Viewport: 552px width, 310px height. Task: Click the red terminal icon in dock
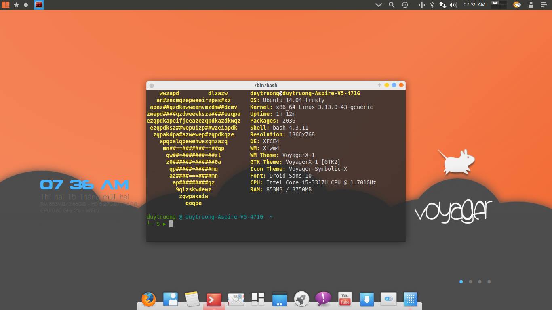(214, 300)
